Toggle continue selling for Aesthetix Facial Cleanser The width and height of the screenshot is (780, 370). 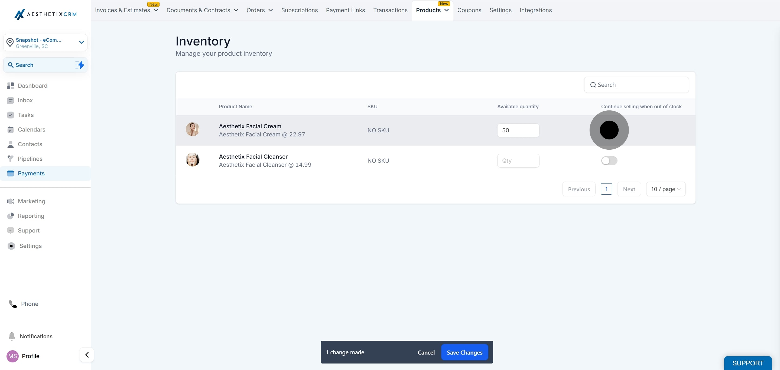point(609,161)
